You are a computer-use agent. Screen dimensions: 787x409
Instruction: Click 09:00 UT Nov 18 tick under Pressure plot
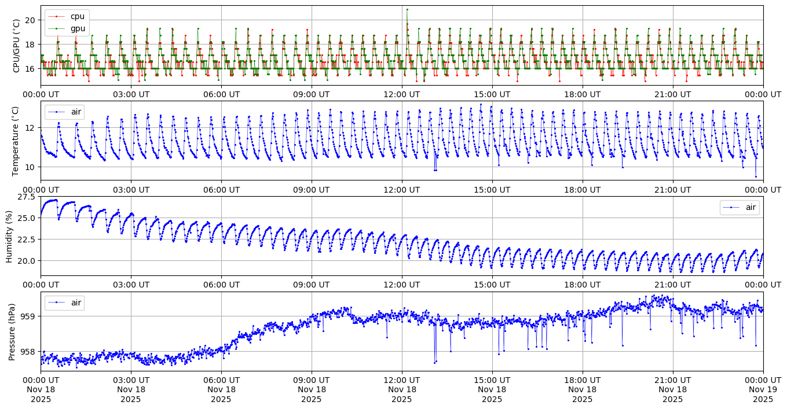(x=311, y=389)
